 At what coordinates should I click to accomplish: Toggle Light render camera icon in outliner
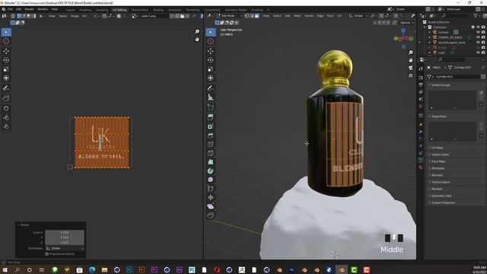coord(483,53)
